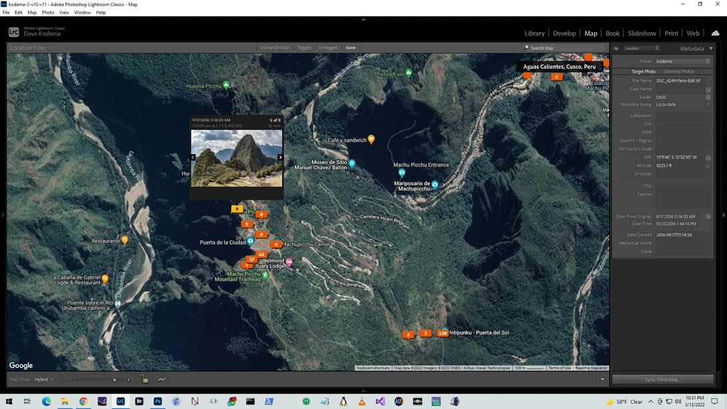727x409 pixels.
Task: Show previous photo in map preview
Action: (x=193, y=157)
